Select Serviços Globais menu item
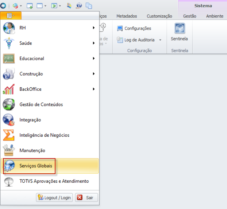 click(50, 166)
